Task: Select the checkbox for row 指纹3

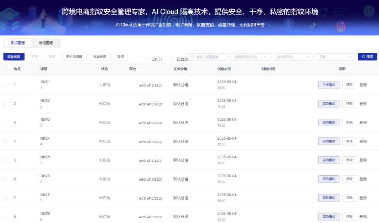Action: click(x=5, y=122)
